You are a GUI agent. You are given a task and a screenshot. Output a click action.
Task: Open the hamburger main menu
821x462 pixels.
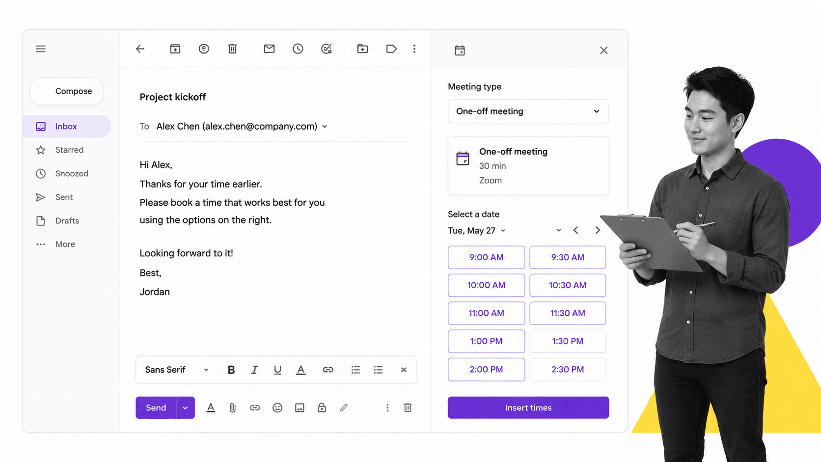coord(41,49)
